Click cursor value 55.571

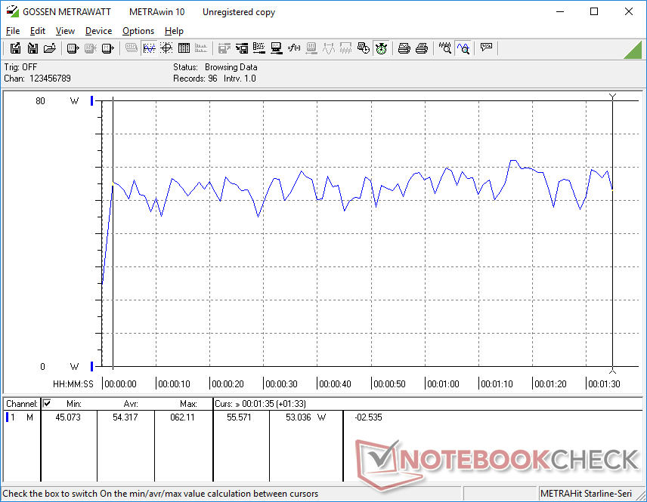tap(239, 417)
